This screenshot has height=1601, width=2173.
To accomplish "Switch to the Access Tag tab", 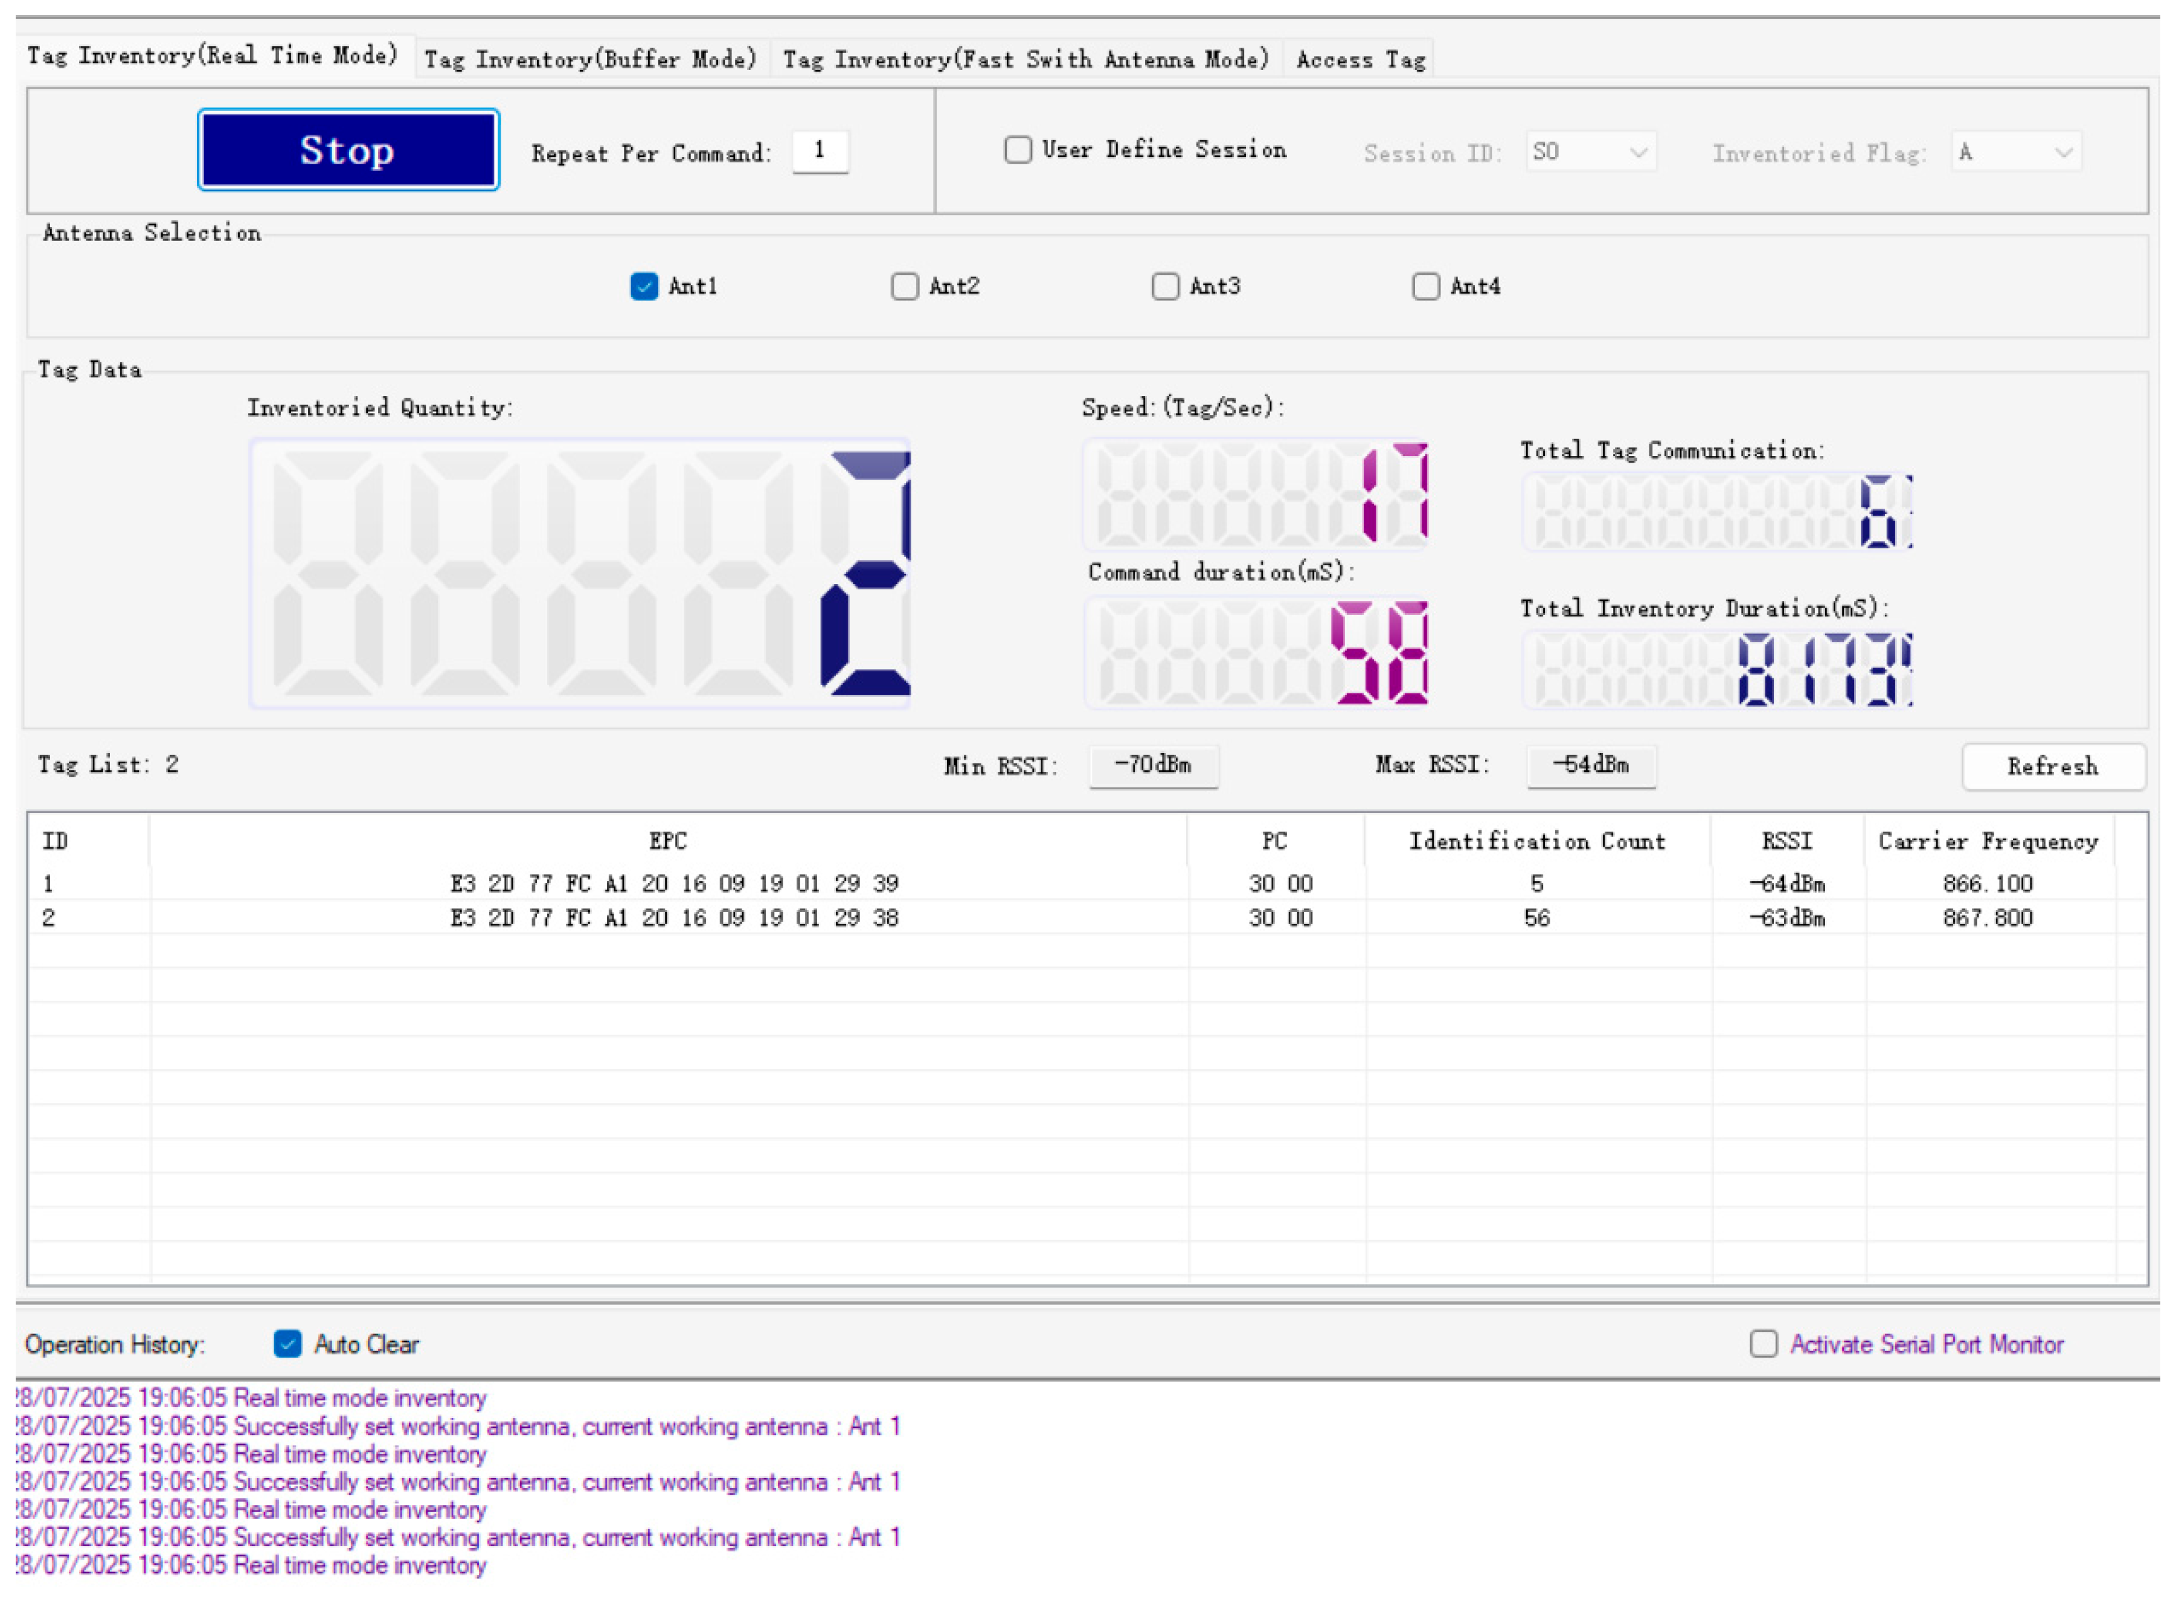I will (x=1360, y=60).
